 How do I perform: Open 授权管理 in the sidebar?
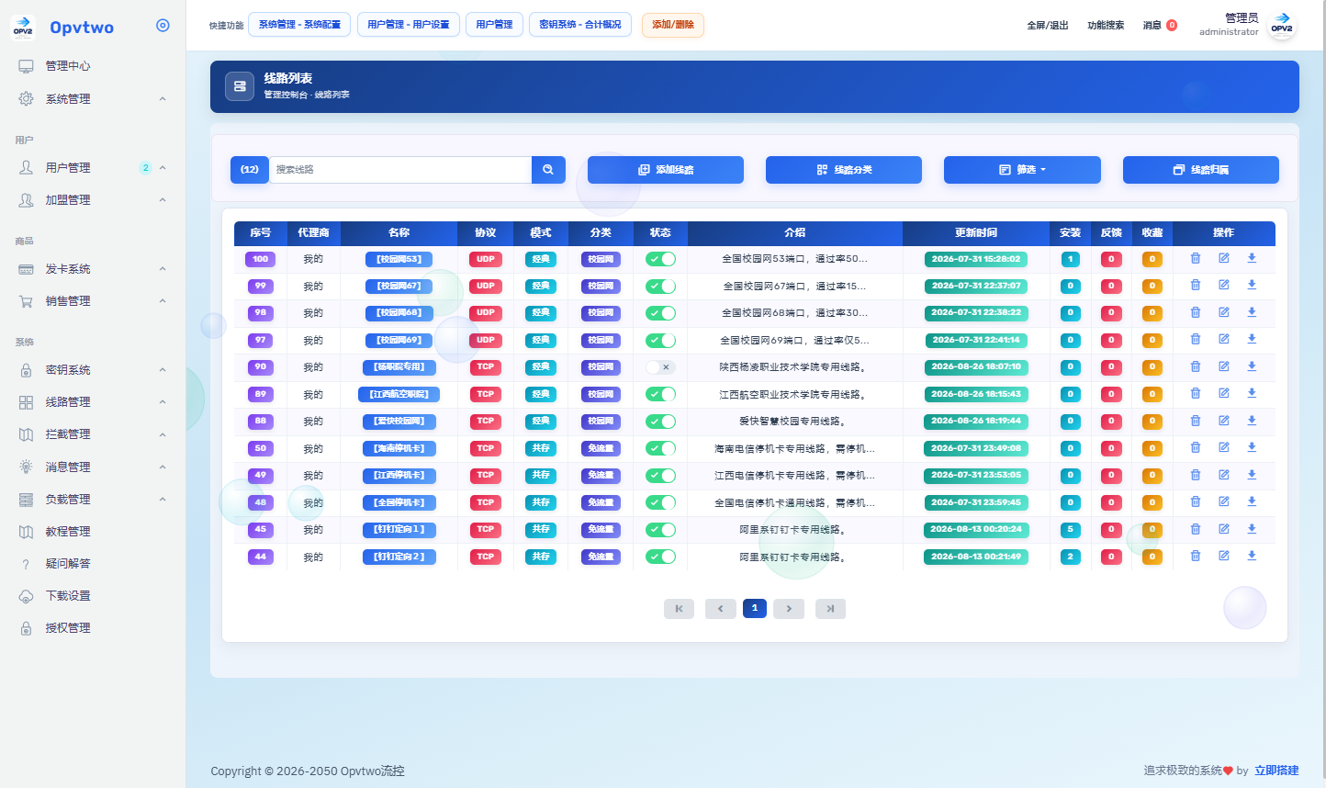click(93, 628)
